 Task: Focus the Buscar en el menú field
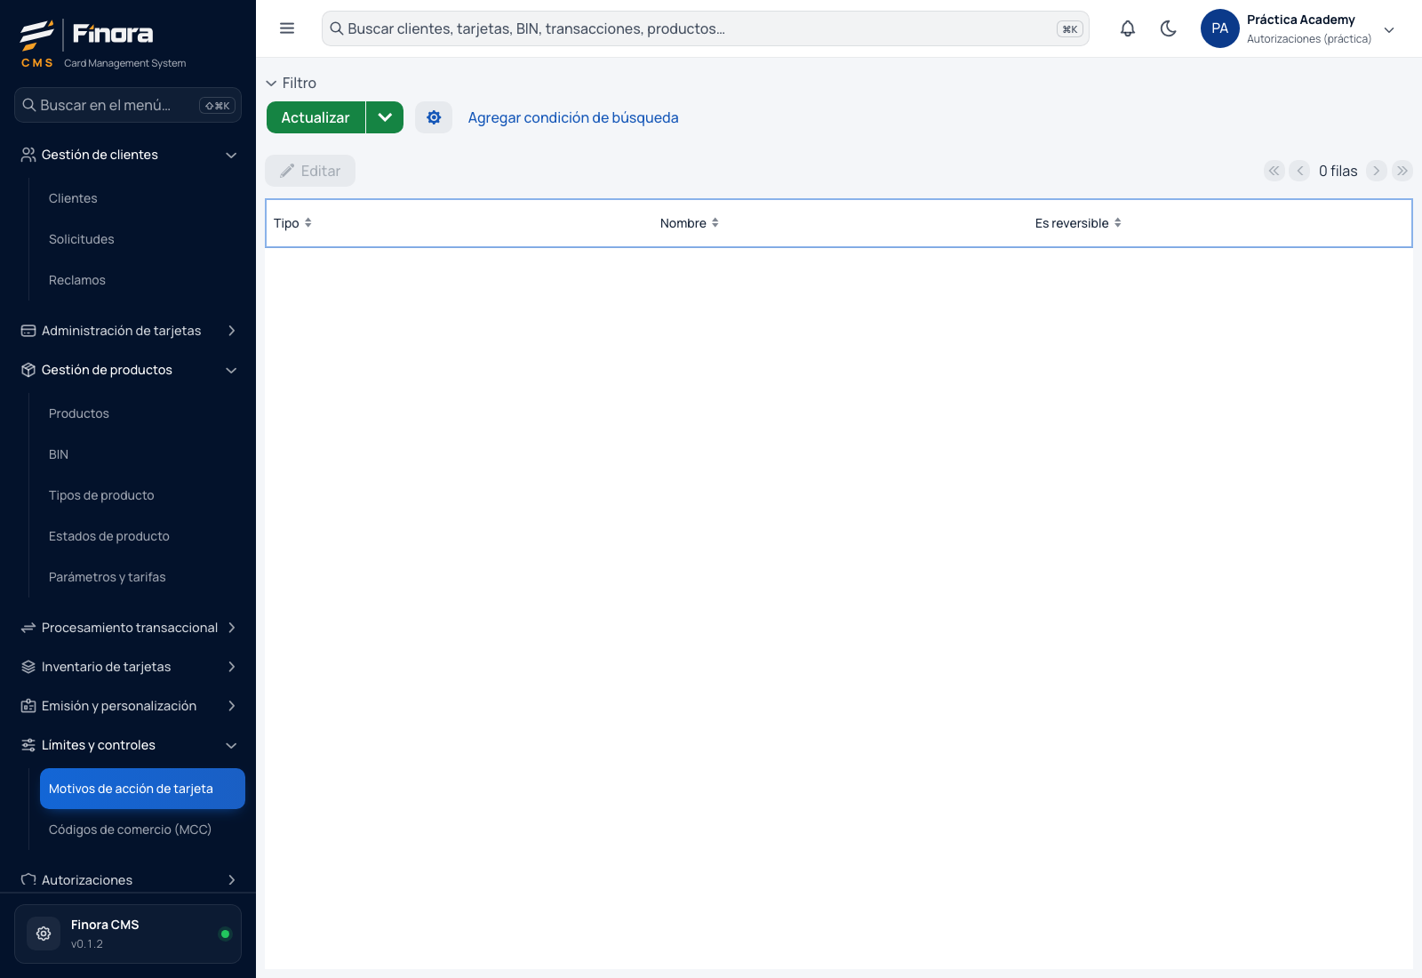click(128, 105)
